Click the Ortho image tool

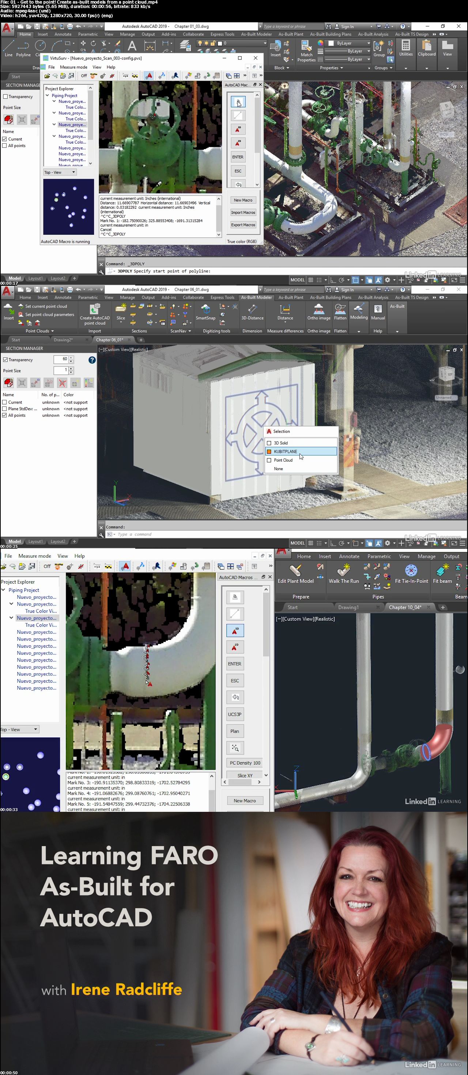(318, 311)
